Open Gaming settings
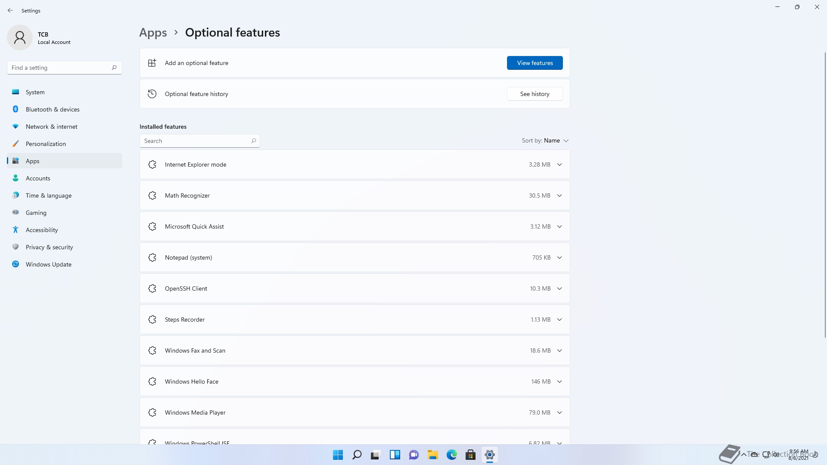Viewport: 827px width, 465px height. pyautogui.click(x=65, y=213)
